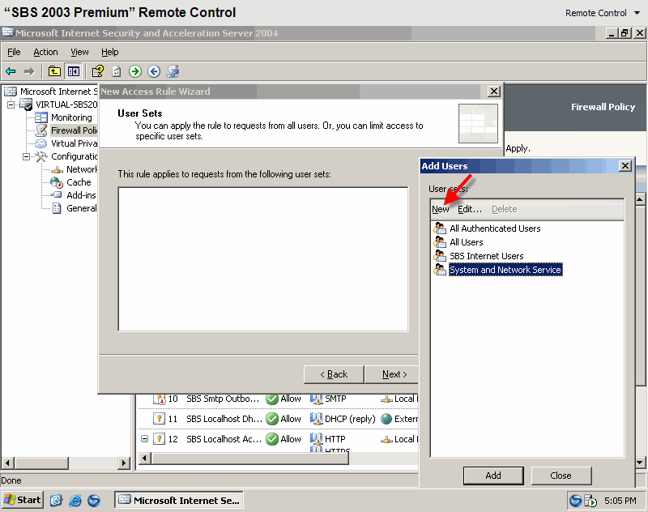
Task: Close the New Access Rule Wizard window
Action: click(x=494, y=92)
